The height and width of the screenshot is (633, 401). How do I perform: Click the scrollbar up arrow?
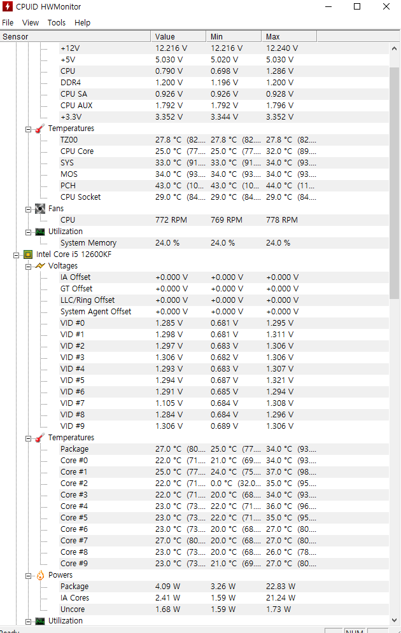click(x=394, y=48)
